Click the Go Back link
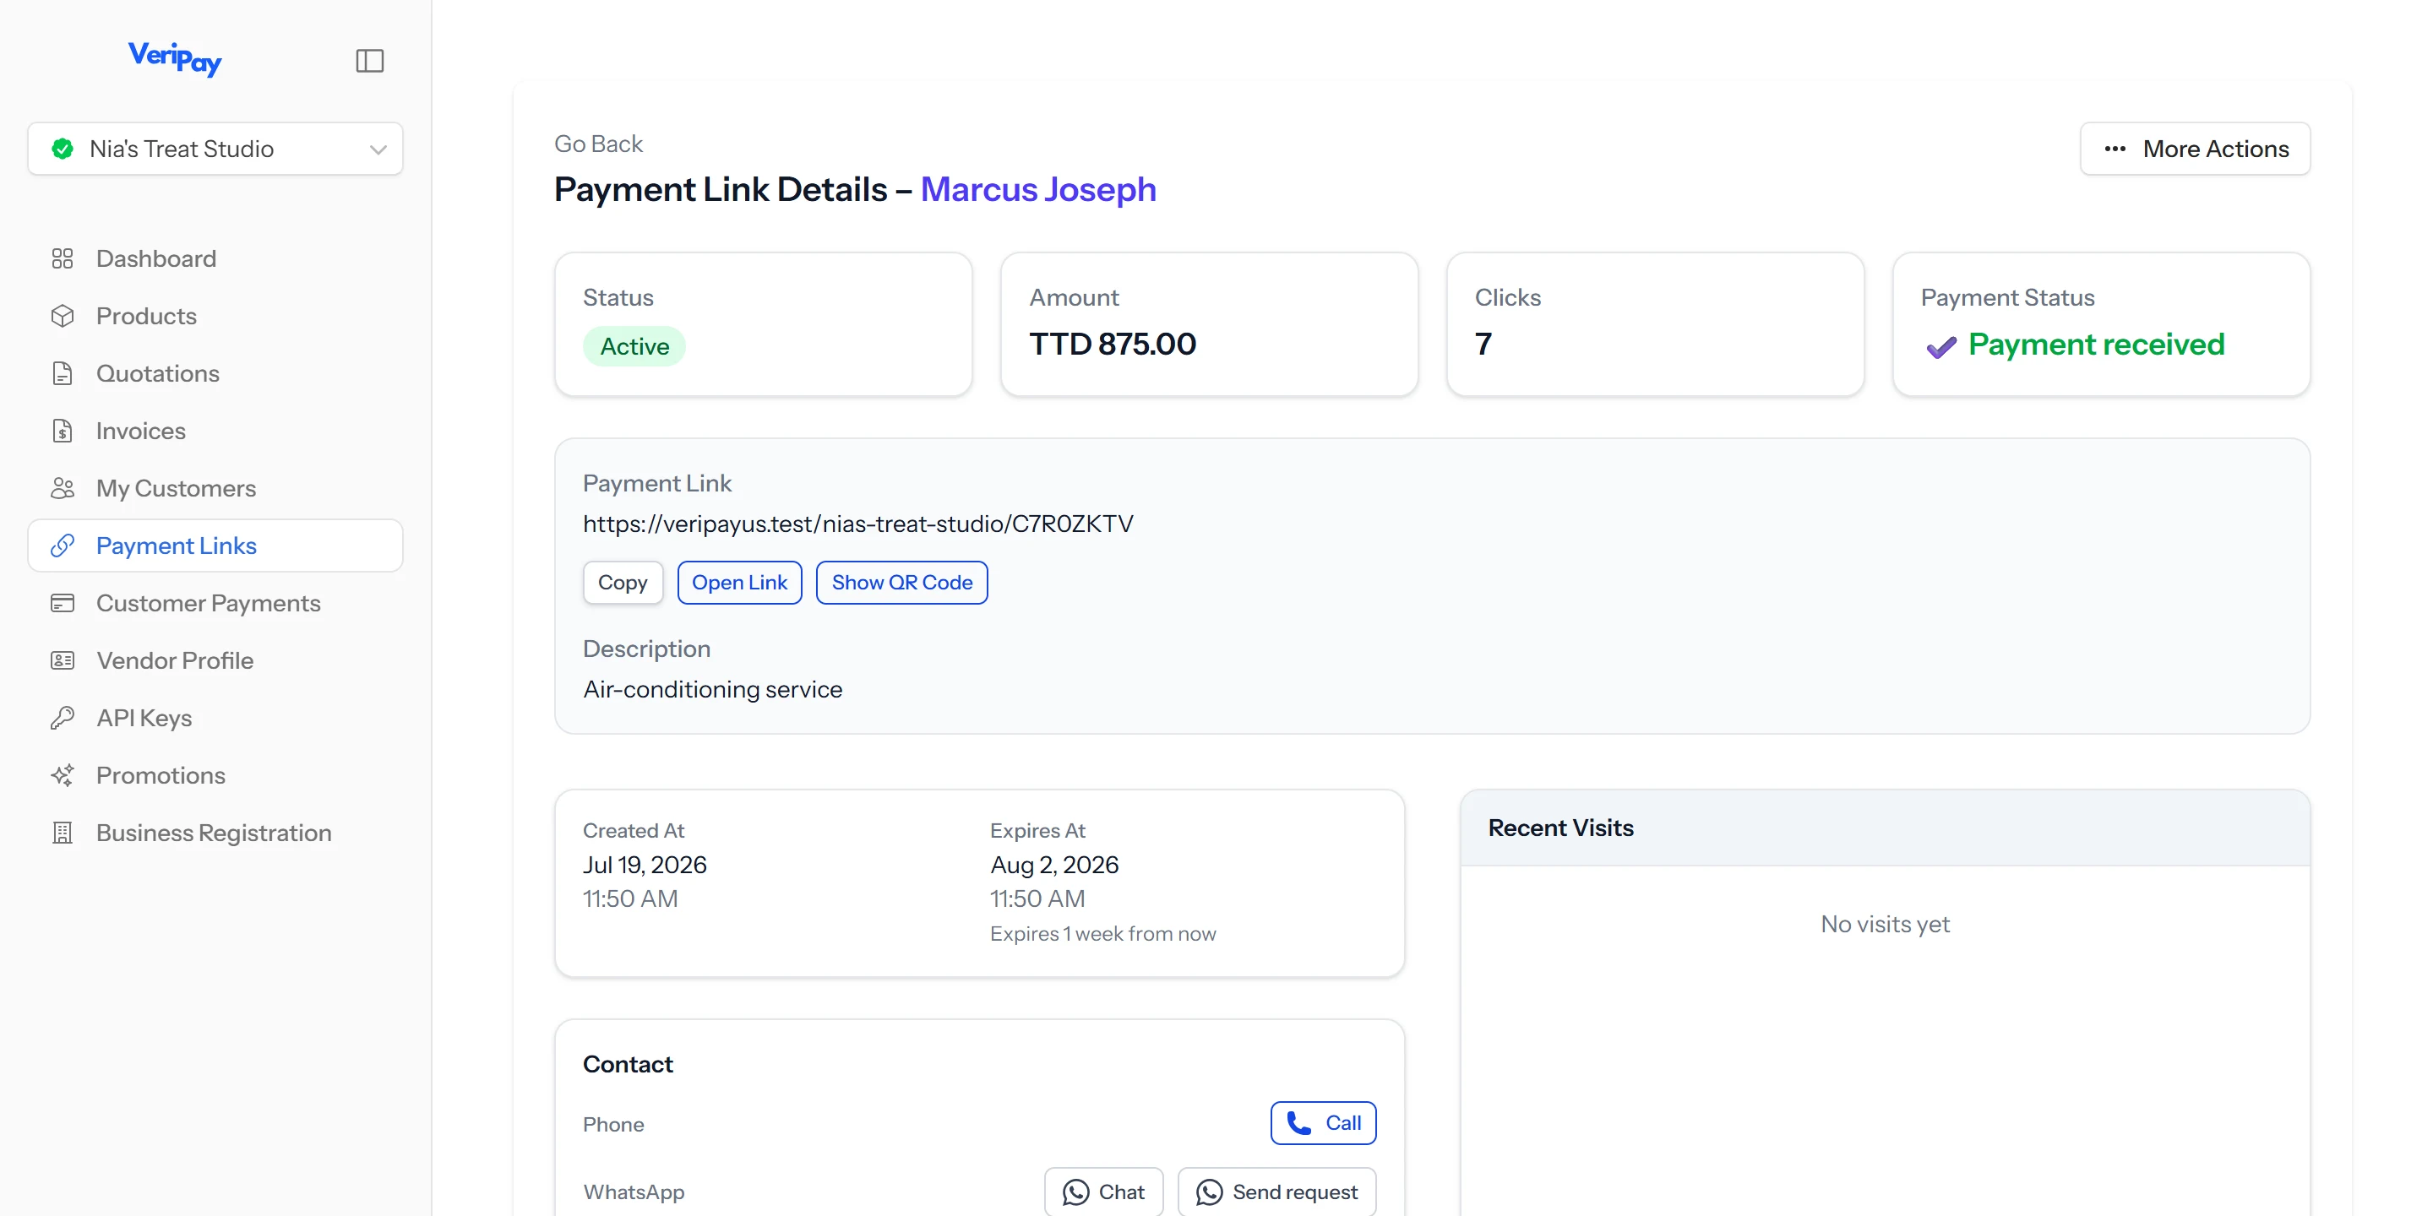 click(x=598, y=144)
